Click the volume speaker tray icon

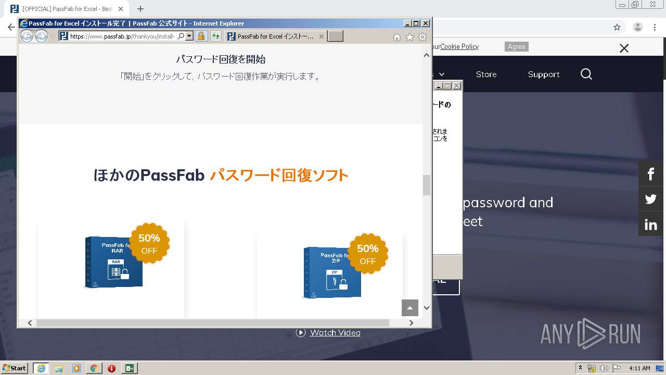pyautogui.click(x=604, y=369)
